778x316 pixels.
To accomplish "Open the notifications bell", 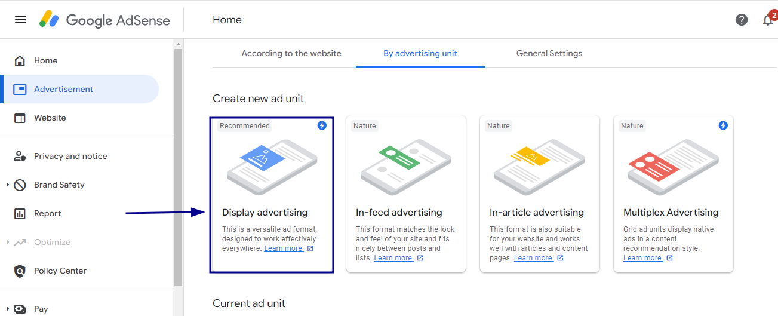I will (x=768, y=20).
